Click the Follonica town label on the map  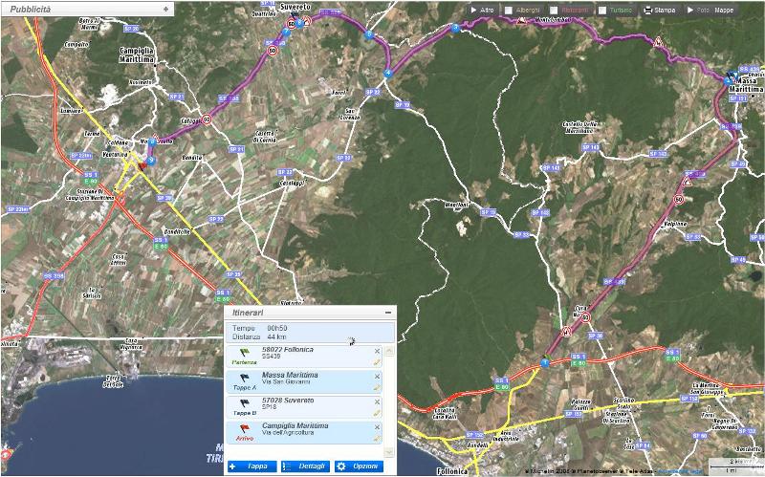pyautogui.click(x=450, y=471)
